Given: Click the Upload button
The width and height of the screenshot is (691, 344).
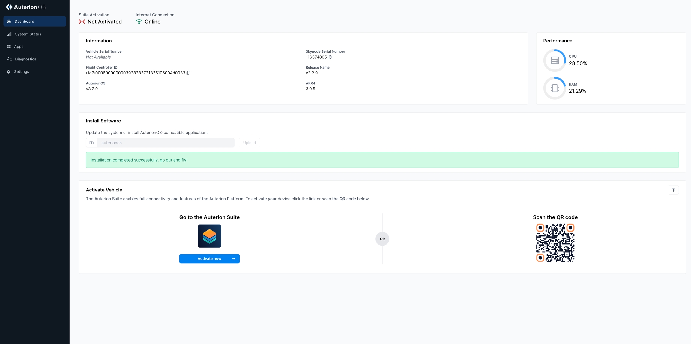Looking at the screenshot, I should click(x=249, y=143).
